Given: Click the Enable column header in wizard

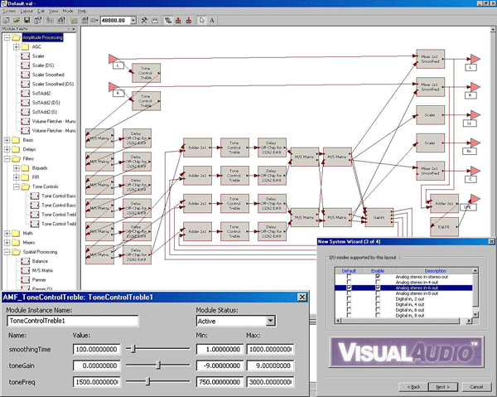Looking at the screenshot, I should coord(378,271).
